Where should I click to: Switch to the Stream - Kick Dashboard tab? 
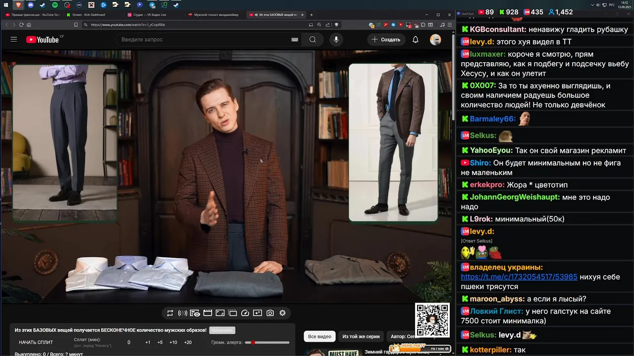pos(94,15)
